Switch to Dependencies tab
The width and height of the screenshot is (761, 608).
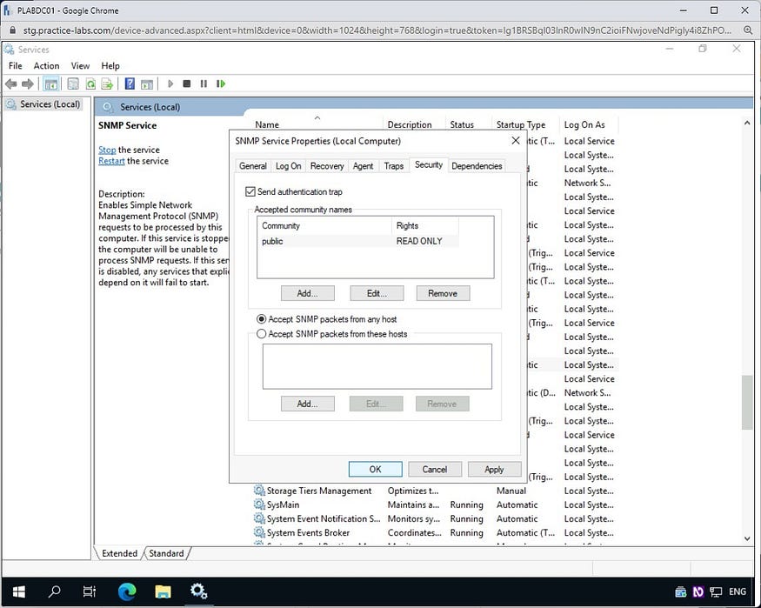(x=477, y=166)
